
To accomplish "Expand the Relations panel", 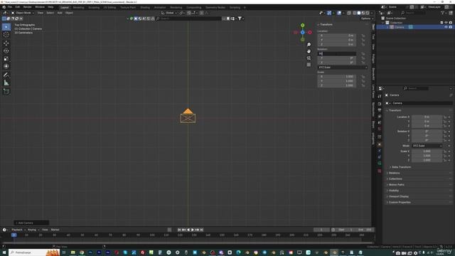I will (394, 173).
